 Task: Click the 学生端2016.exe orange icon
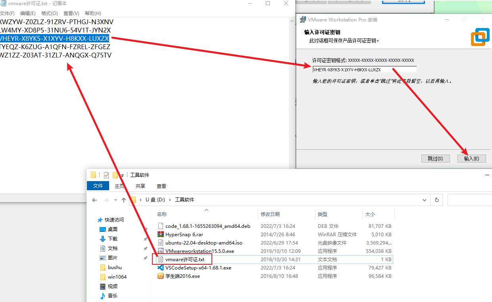pos(161,276)
